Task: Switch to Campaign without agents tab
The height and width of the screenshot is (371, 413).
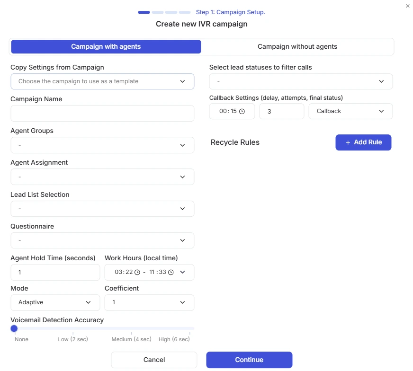Action: coord(297,46)
